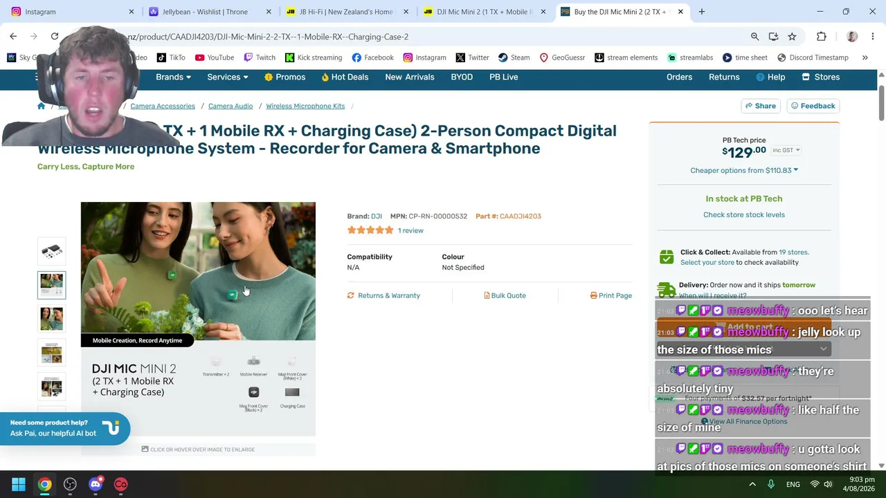Go to New Arrivals
886x498 pixels.
coord(410,77)
